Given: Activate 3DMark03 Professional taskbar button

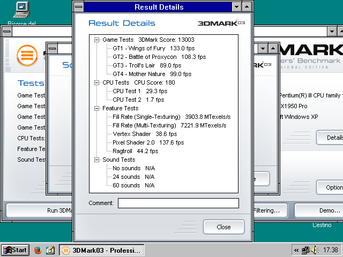Looking at the screenshot, I should (x=101, y=250).
